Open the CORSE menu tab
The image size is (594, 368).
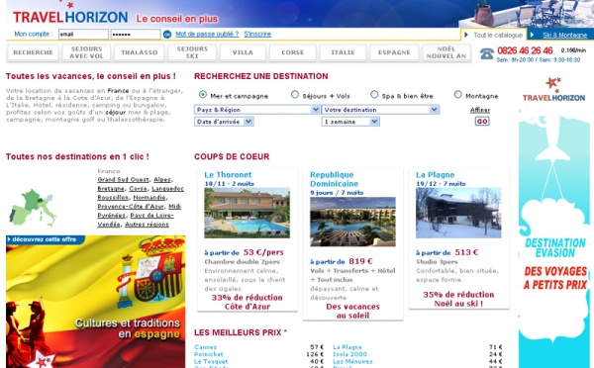tap(292, 52)
